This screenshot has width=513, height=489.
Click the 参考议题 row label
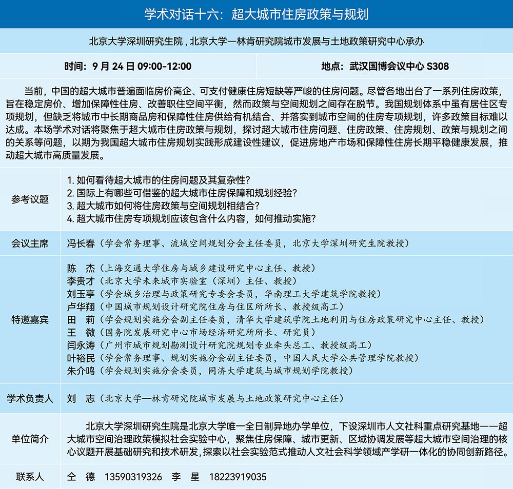pos(30,199)
